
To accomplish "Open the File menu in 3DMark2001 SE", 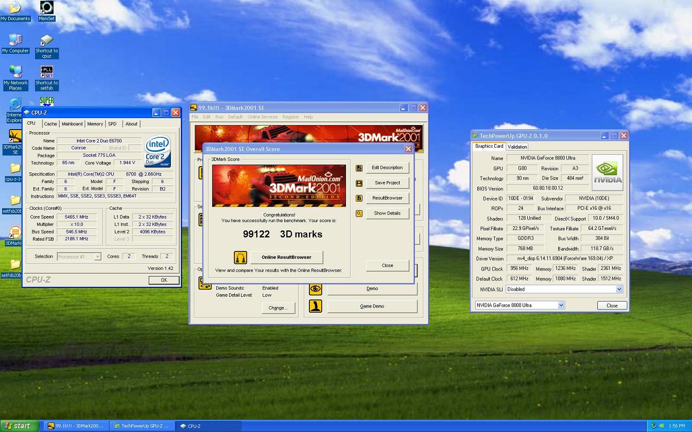I will tap(195, 117).
